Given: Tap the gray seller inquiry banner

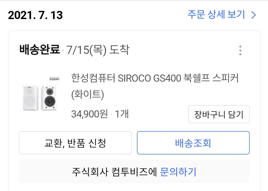Looking at the screenshot, I should point(134,172).
